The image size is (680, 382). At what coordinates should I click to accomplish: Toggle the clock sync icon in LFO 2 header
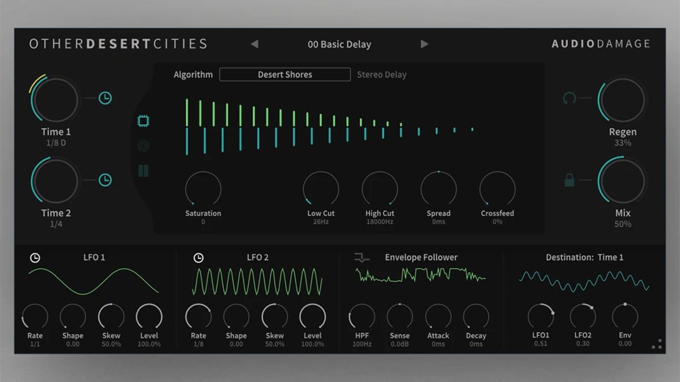click(198, 257)
